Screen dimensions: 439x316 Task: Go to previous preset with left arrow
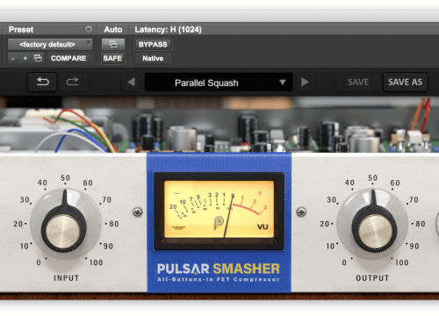(131, 83)
